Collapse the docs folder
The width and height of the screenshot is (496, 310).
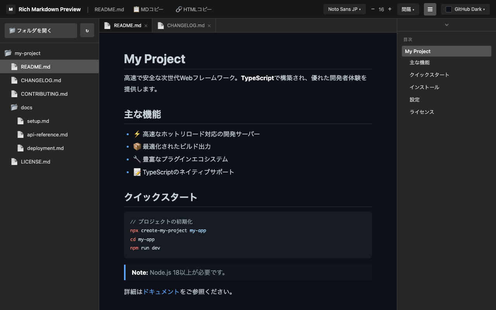[49, 107]
